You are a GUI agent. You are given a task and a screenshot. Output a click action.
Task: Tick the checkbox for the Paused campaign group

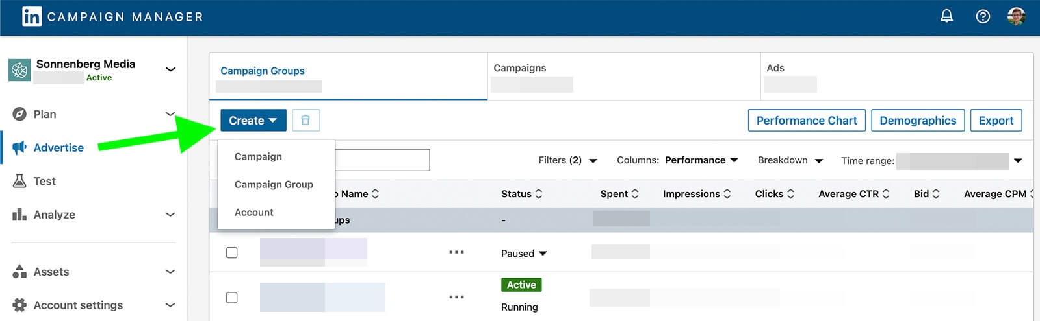point(231,253)
